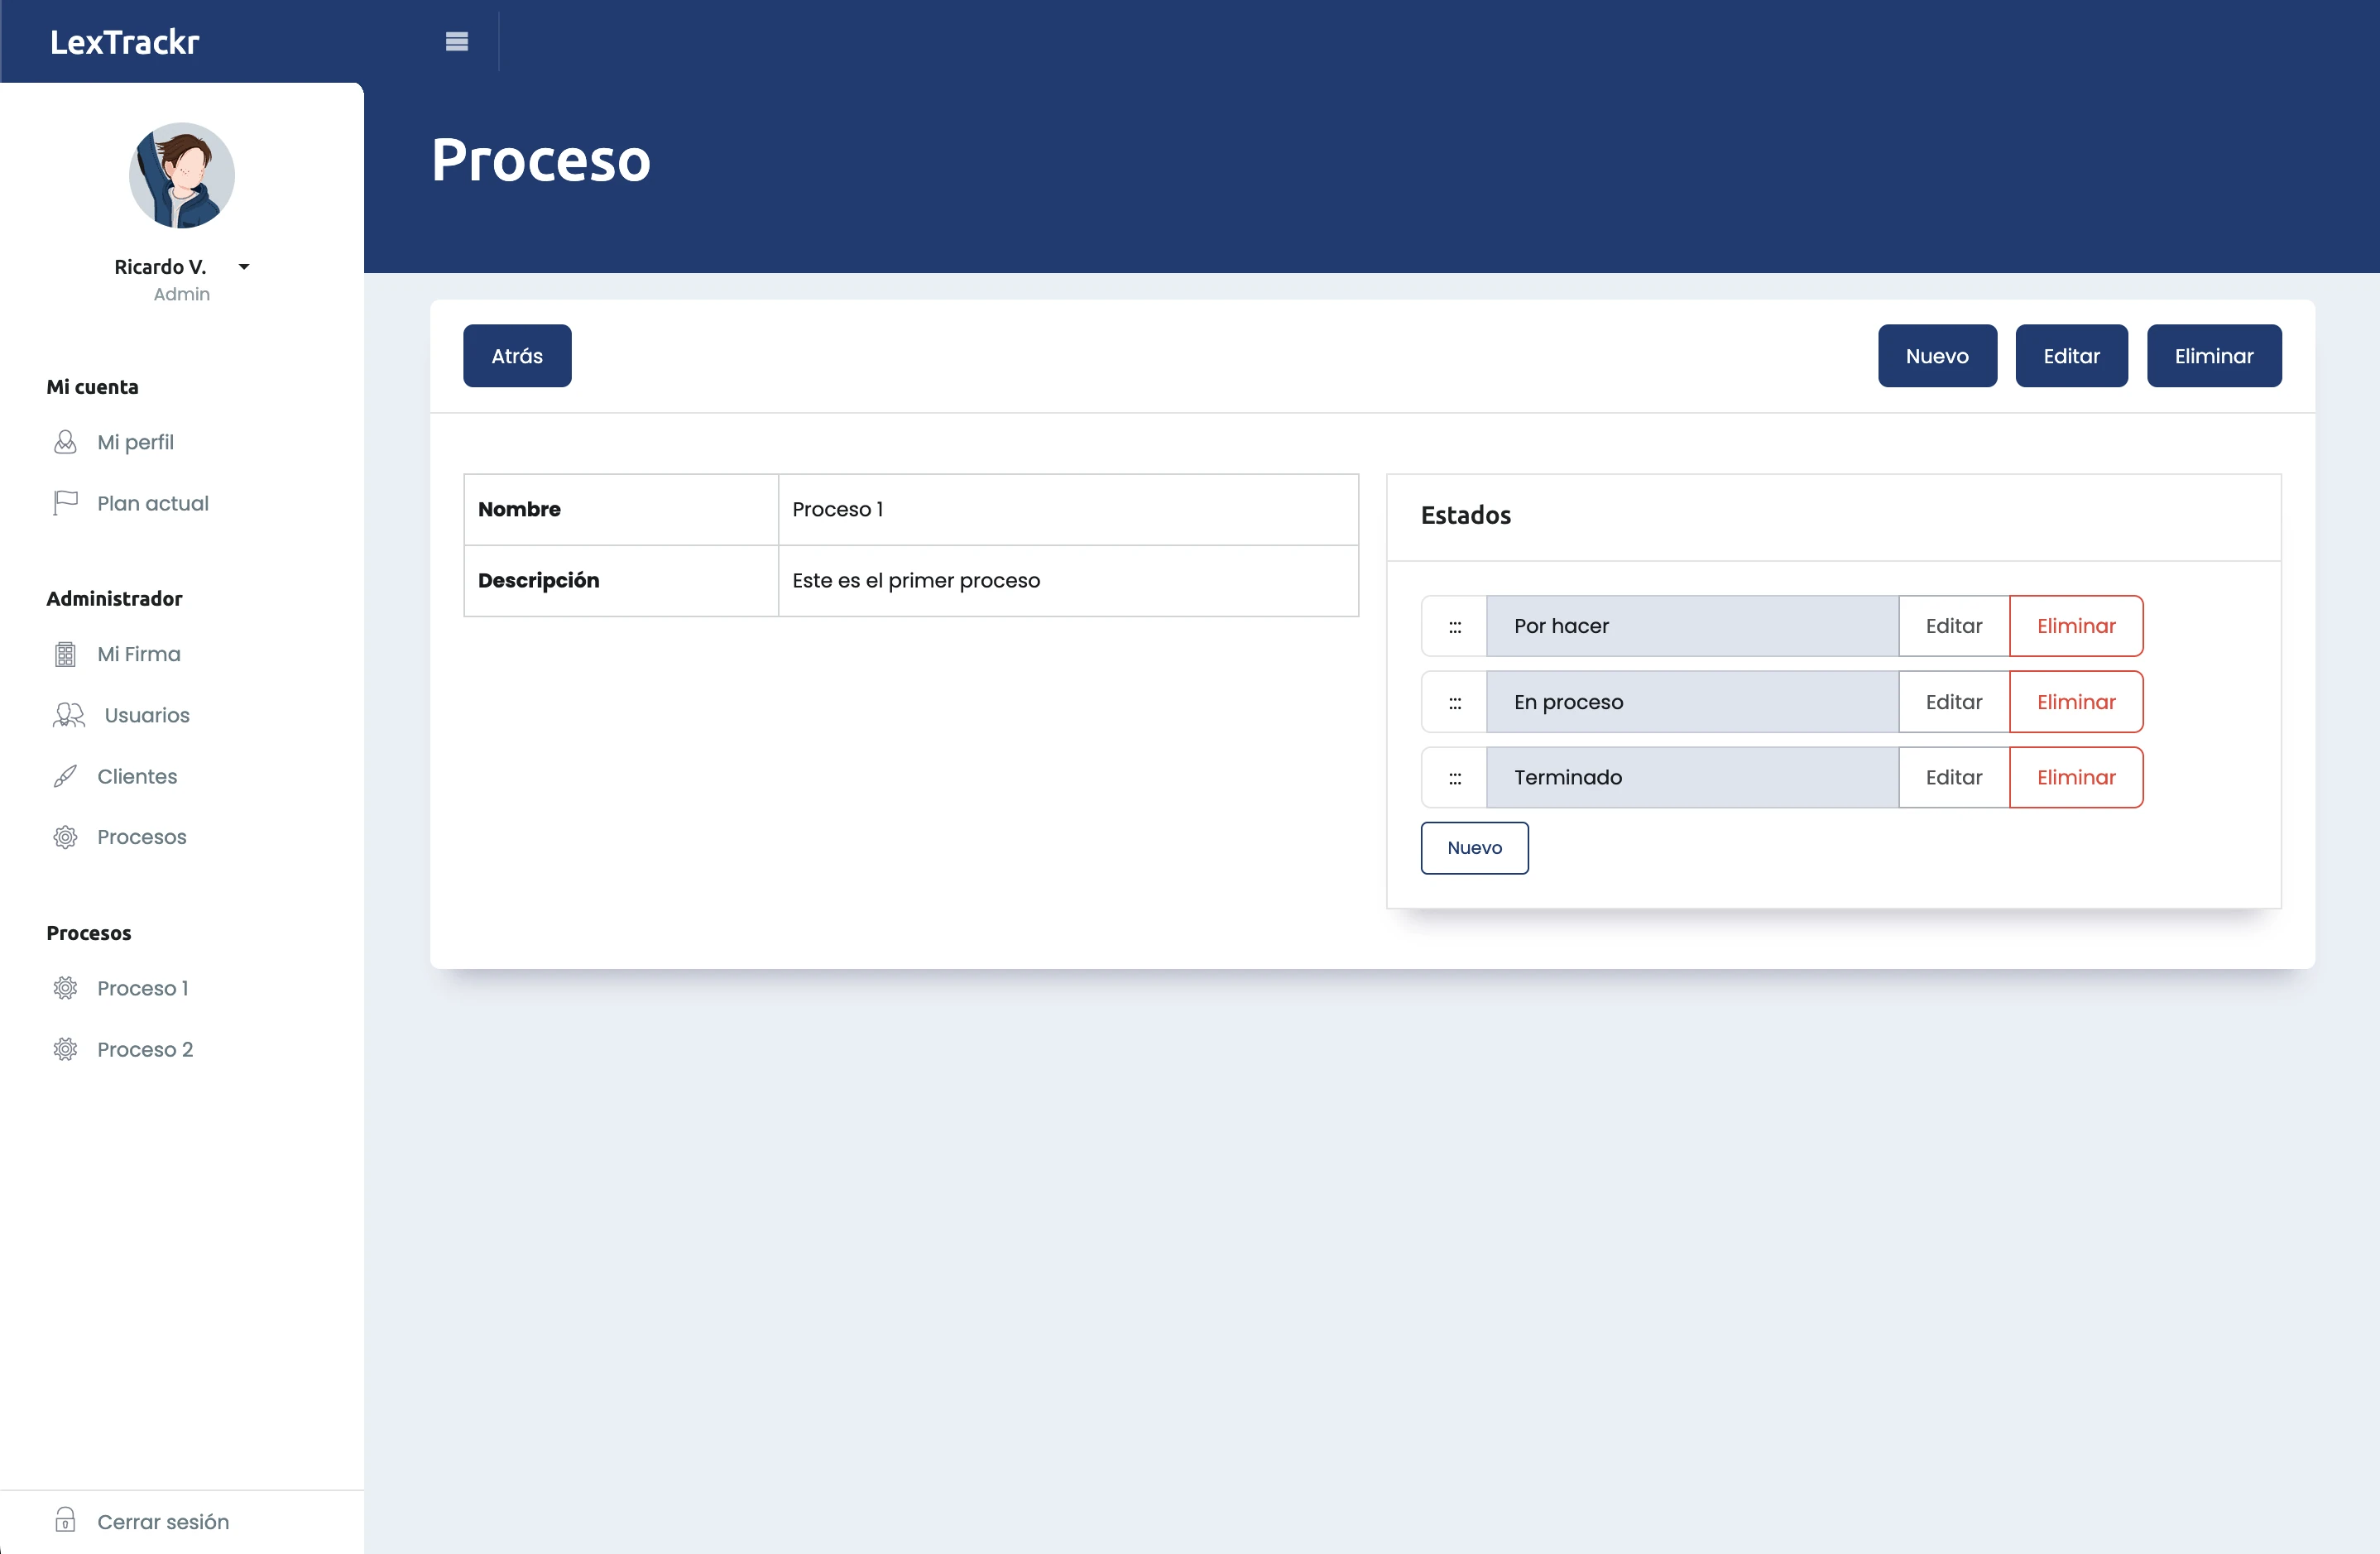Grab the drag handle for Terminado
The height and width of the screenshot is (1554, 2380).
[1454, 777]
